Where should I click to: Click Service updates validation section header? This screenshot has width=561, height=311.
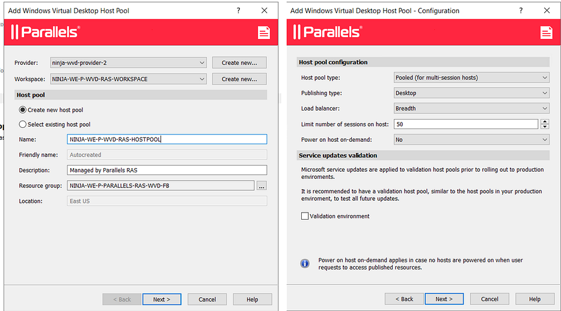click(x=423, y=155)
